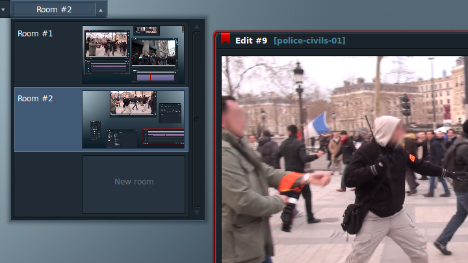Click the red-outlined timeline panel in Room #2 thumbnail

click(x=163, y=137)
